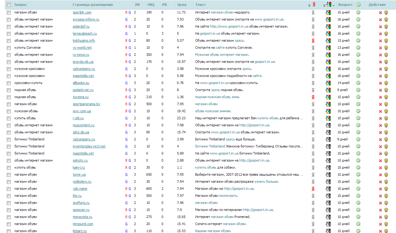
Task: Tick the checkbox for the turnir.ua row
Action: (9, 175)
